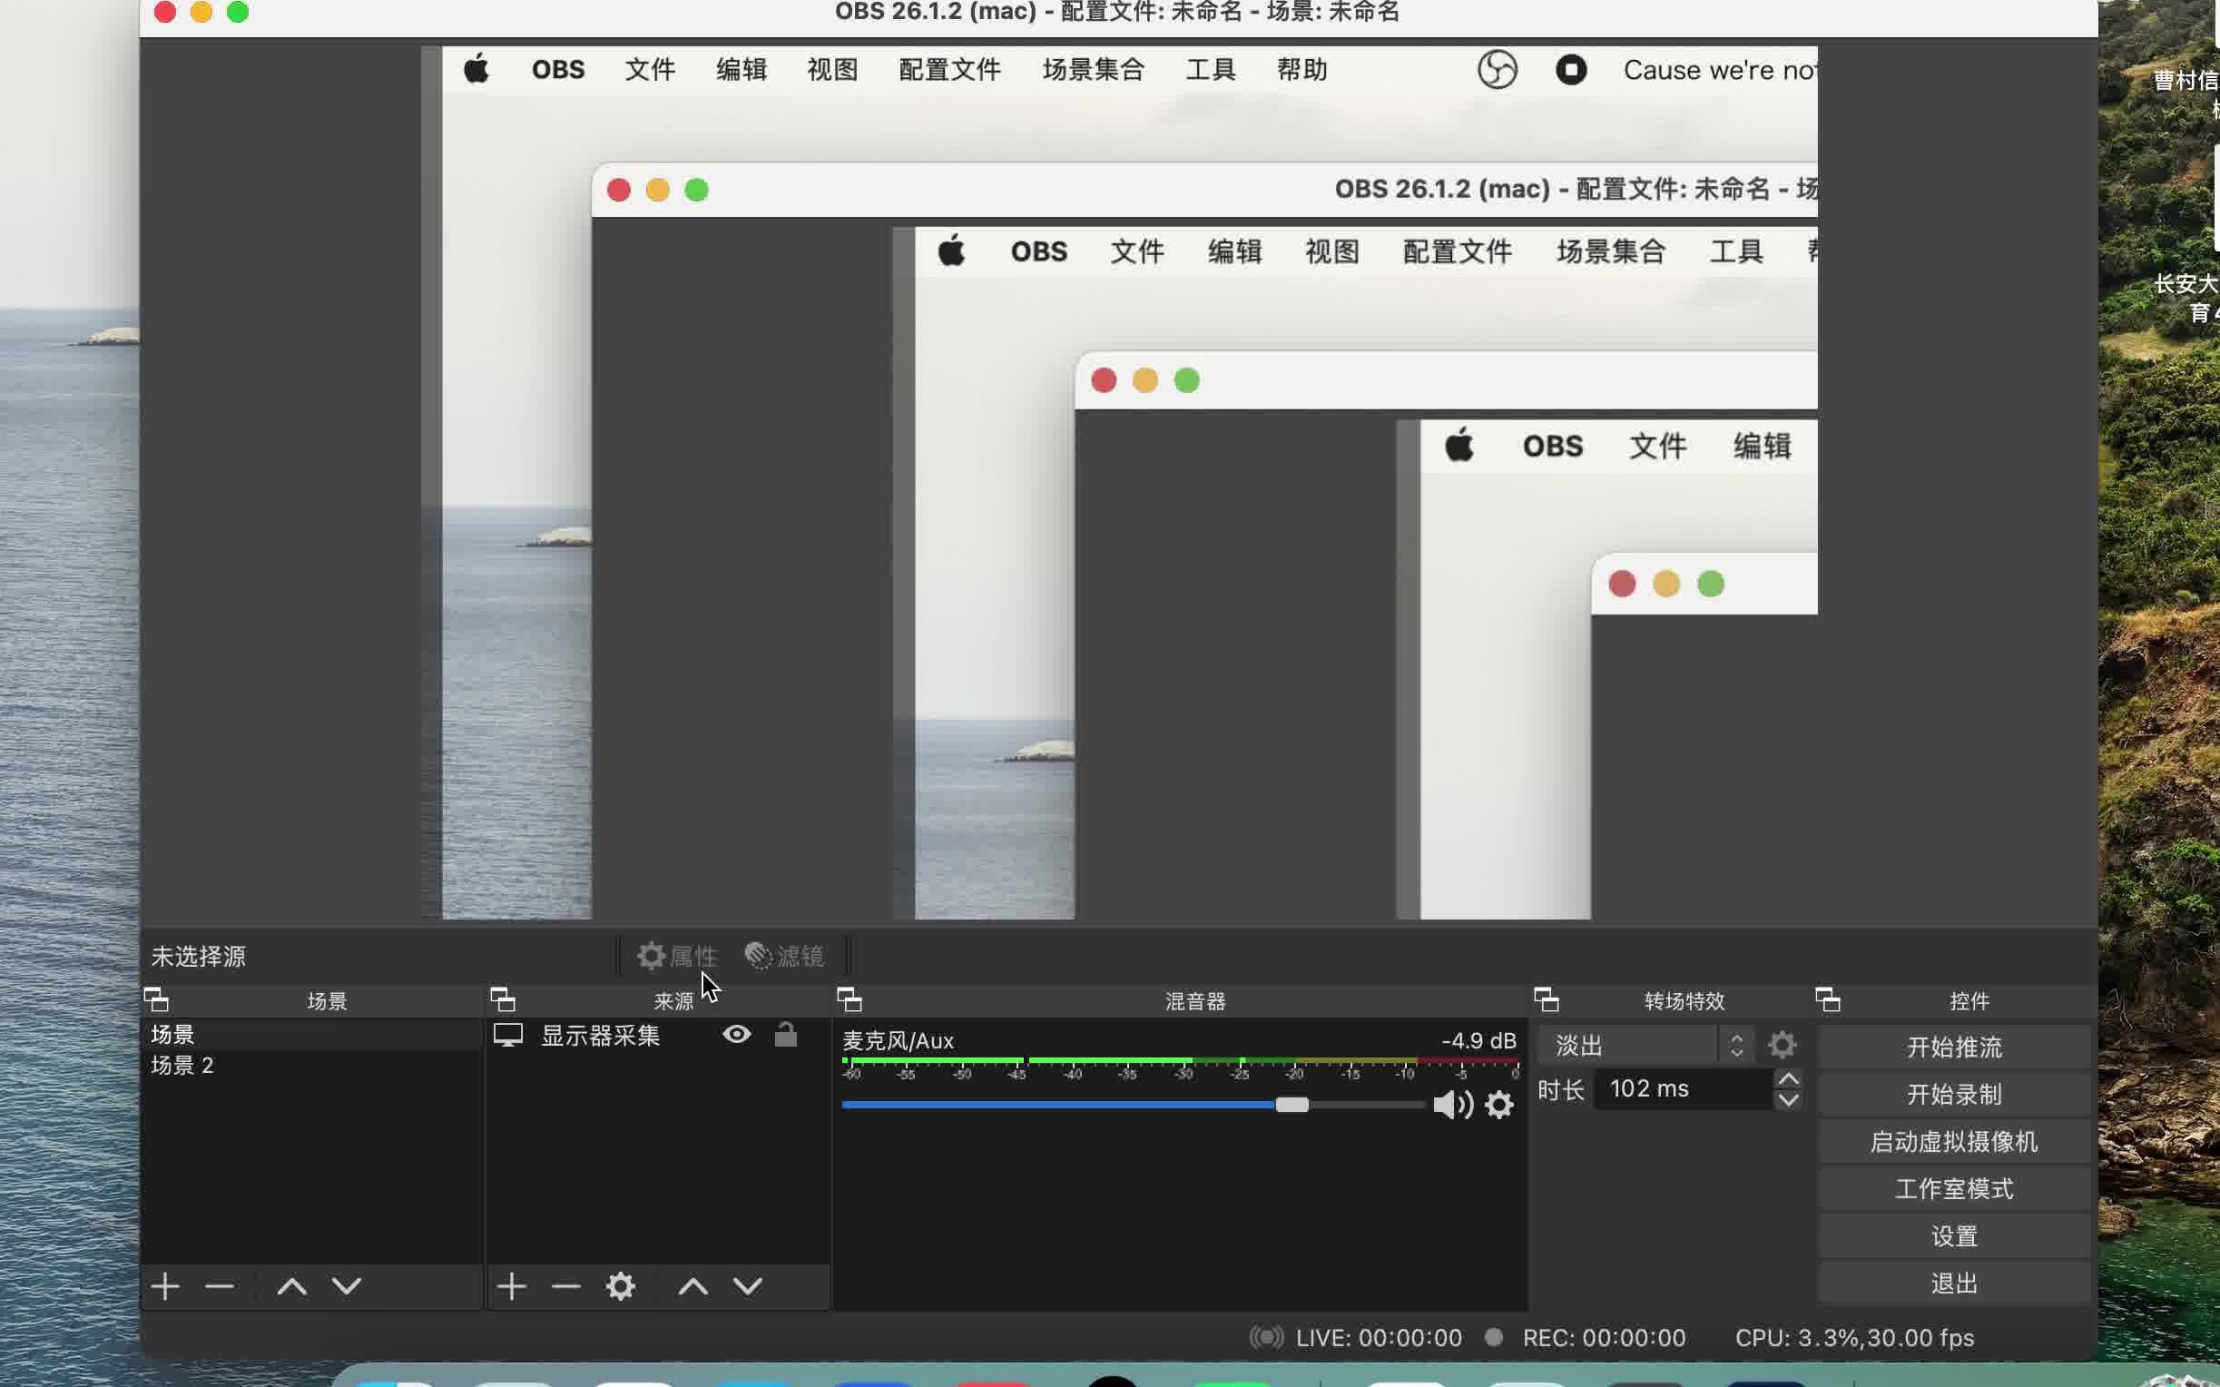Move 显示器采集 source up with arrow icon
2220x1387 pixels.
tap(693, 1285)
